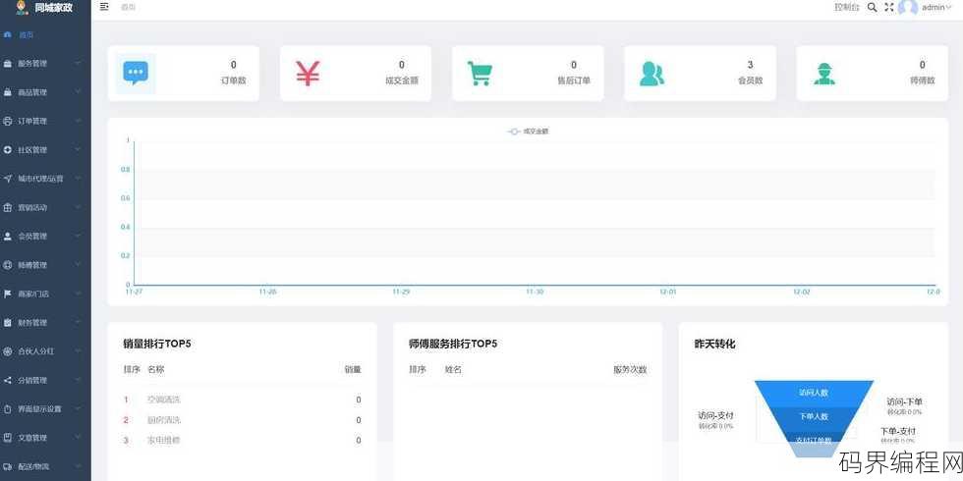
Task: Click the 订单管理 printer icon
Action: click(8, 122)
